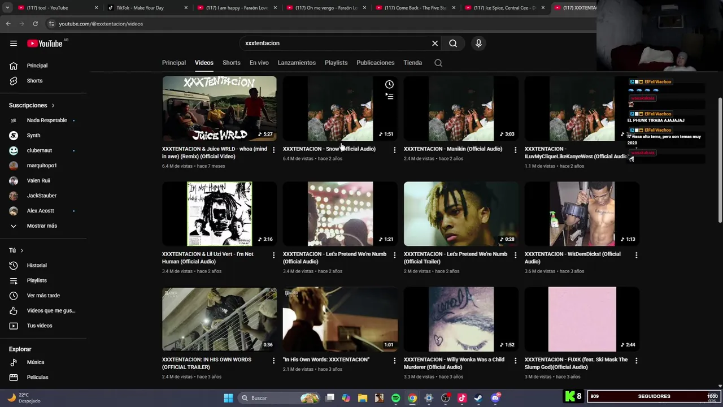723x407 pixels.
Task: Open options for Willy Wonka video
Action: (x=515, y=360)
